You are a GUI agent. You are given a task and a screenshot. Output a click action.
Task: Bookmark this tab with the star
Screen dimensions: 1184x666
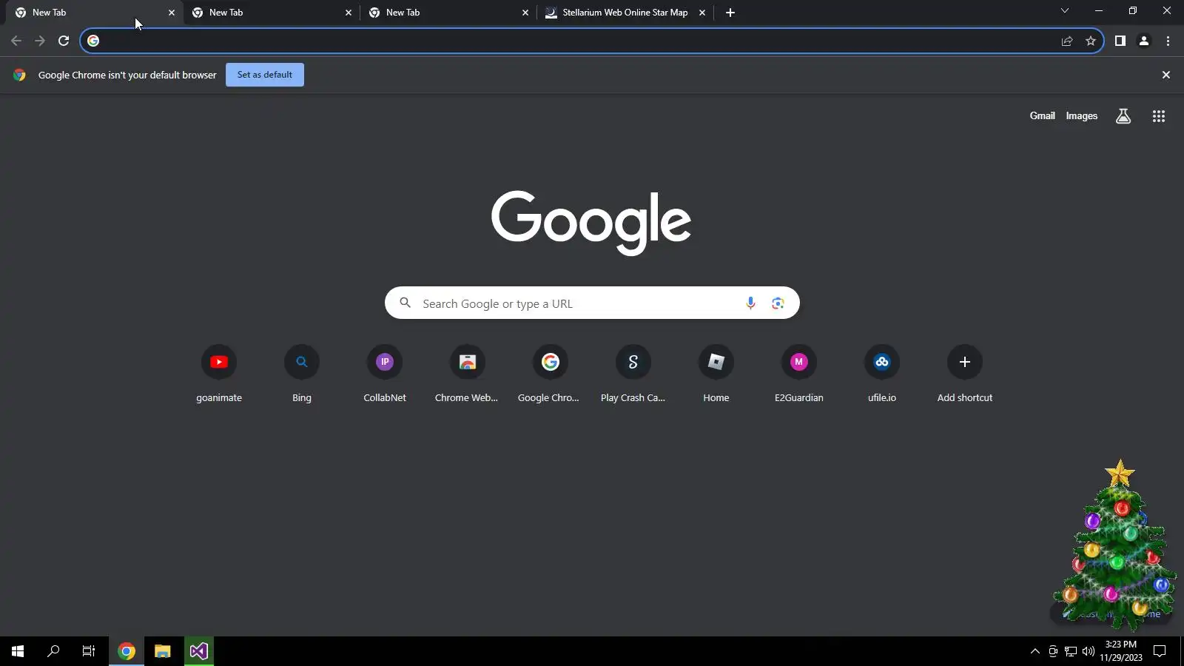click(x=1091, y=41)
